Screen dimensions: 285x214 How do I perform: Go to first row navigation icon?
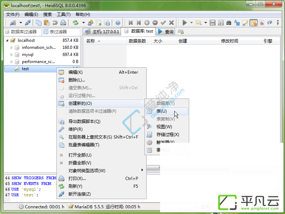tap(131, 23)
